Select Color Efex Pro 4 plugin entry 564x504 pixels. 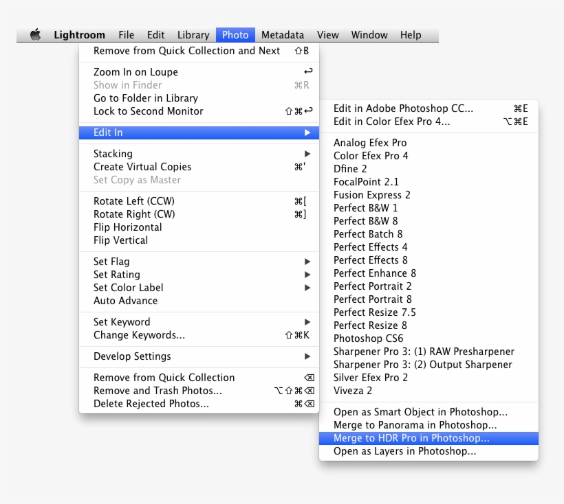point(429,156)
